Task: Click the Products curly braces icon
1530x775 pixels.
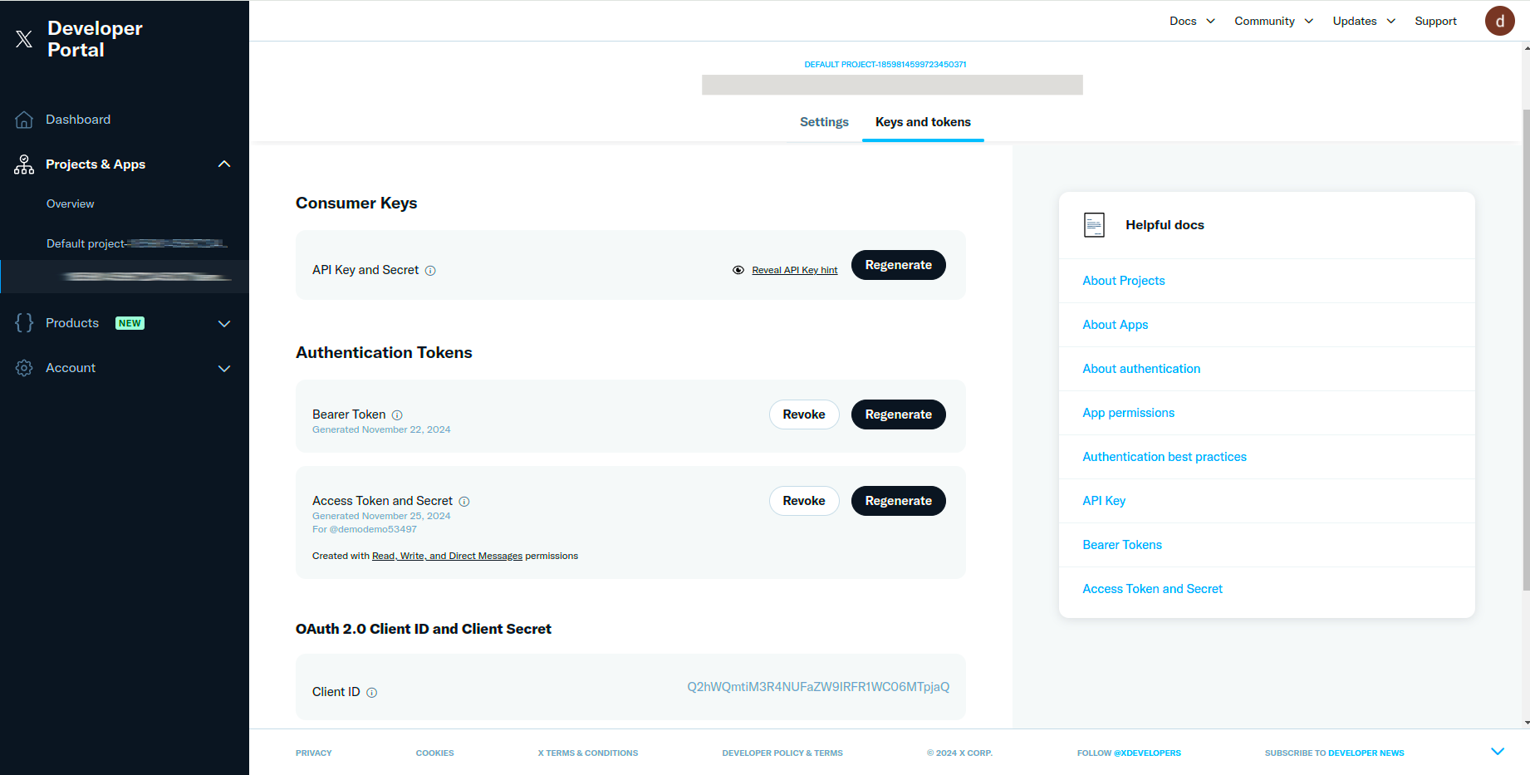Action: (24, 323)
